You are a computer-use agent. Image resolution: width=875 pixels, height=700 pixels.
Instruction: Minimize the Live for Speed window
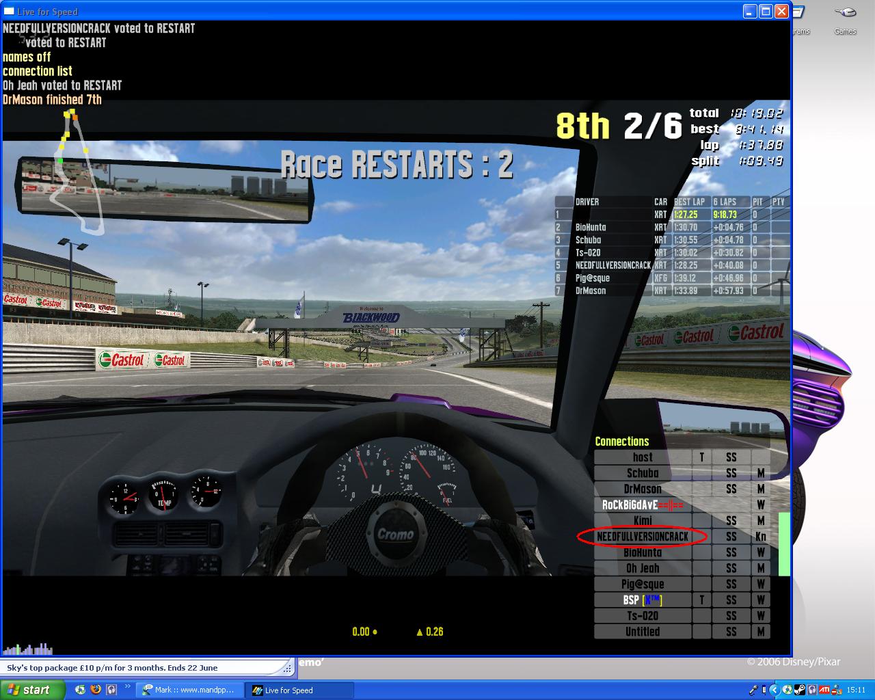[751, 12]
